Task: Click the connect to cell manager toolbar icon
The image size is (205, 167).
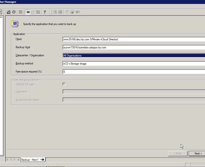Action: click(8, 12)
